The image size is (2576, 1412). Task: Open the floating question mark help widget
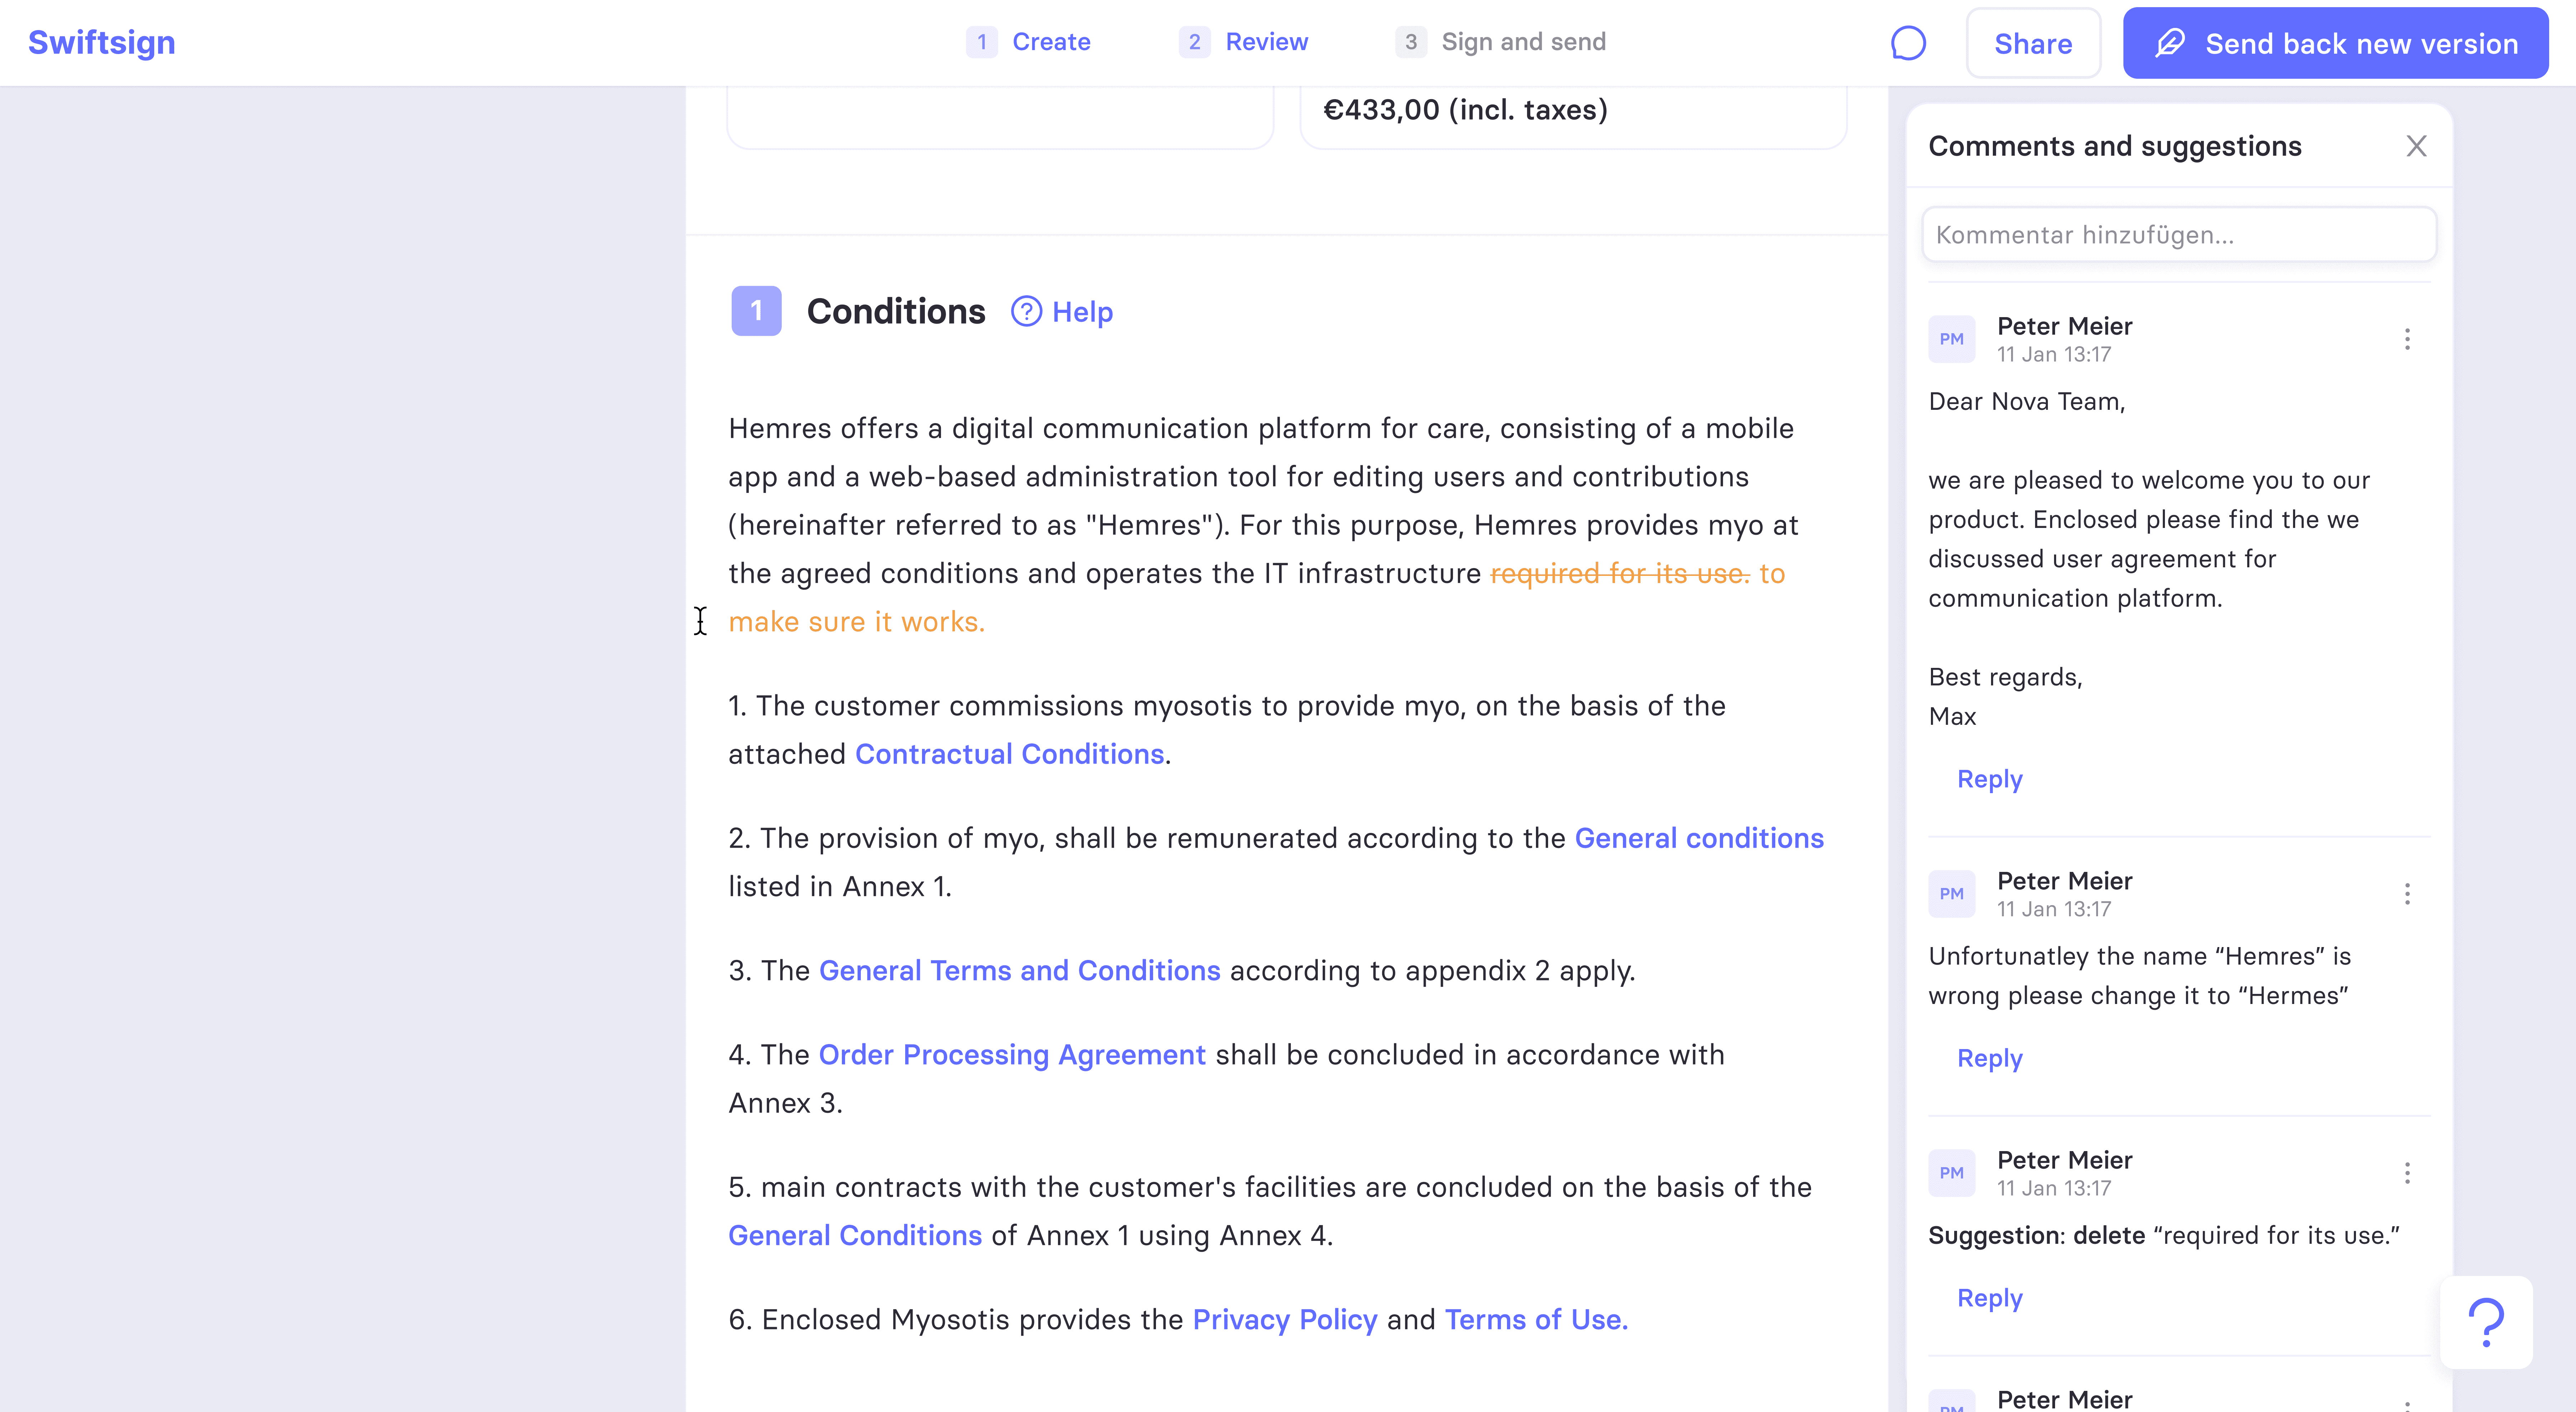[x=2486, y=1322]
